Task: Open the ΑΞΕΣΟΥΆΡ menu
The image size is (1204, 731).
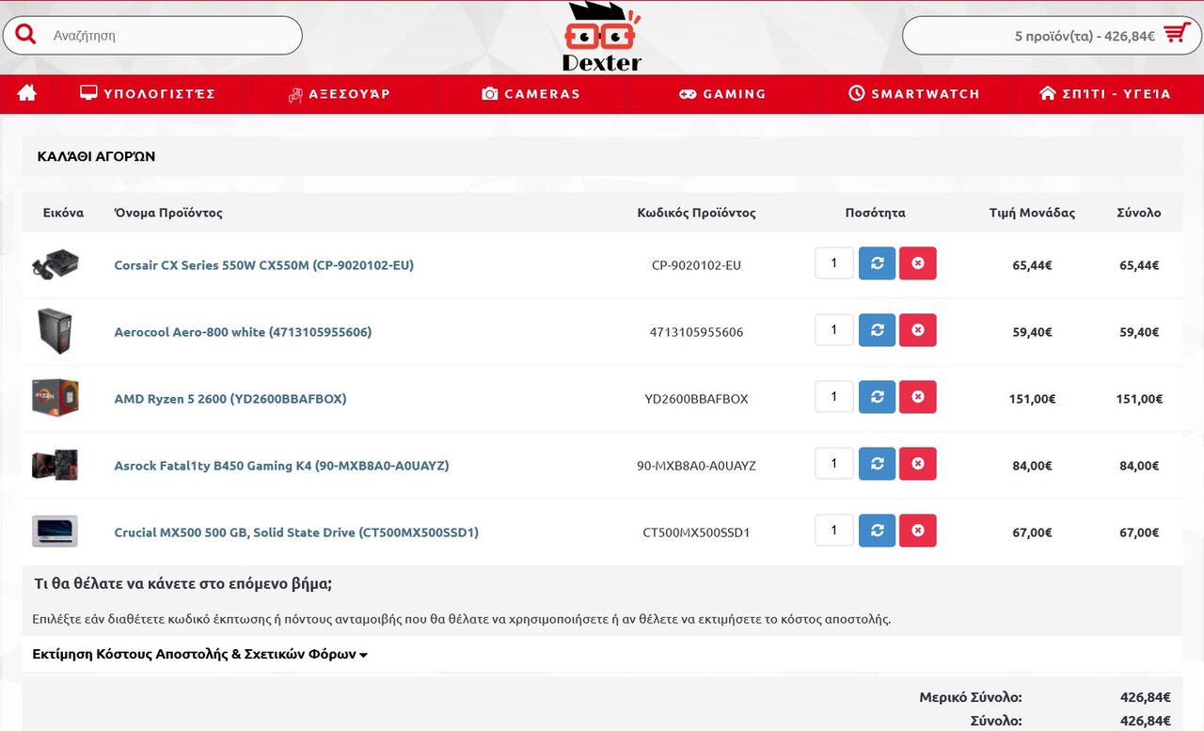Action: click(x=339, y=94)
